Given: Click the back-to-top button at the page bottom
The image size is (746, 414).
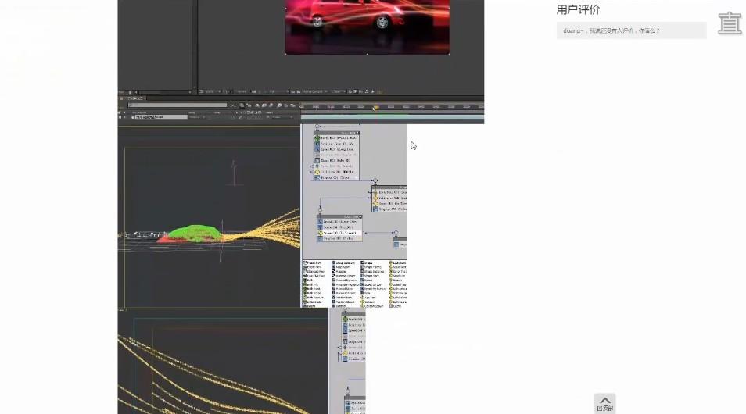Looking at the screenshot, I should click(604, 403).
